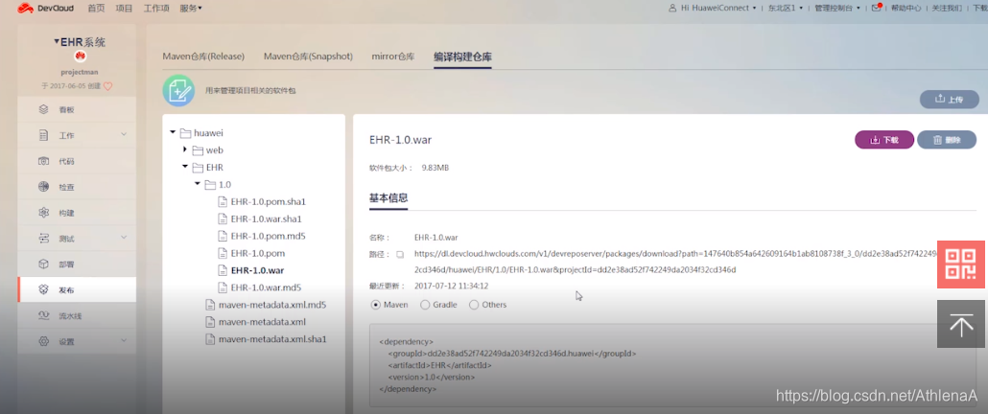This screenshot has width=988, height=414.
Task: Click the EHR-1.0.pom file icon
Action: coord(222,253)
